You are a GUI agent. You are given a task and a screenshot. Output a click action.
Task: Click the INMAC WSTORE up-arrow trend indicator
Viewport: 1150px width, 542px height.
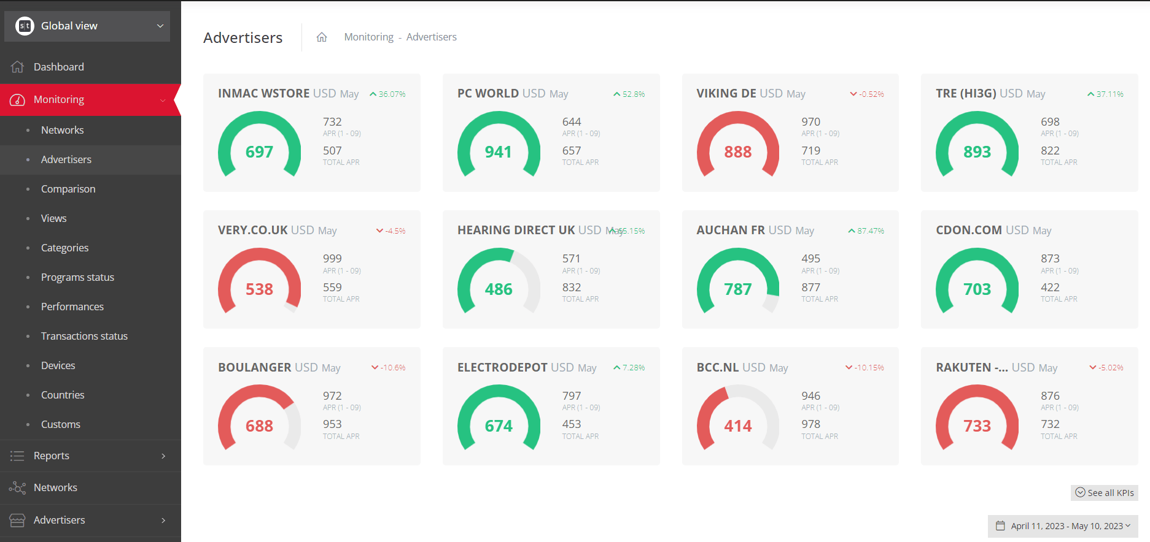pyautogui.click(x=373, y=94)
